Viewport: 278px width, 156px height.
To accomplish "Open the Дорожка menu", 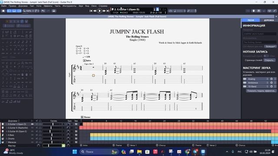I will 23,6.
